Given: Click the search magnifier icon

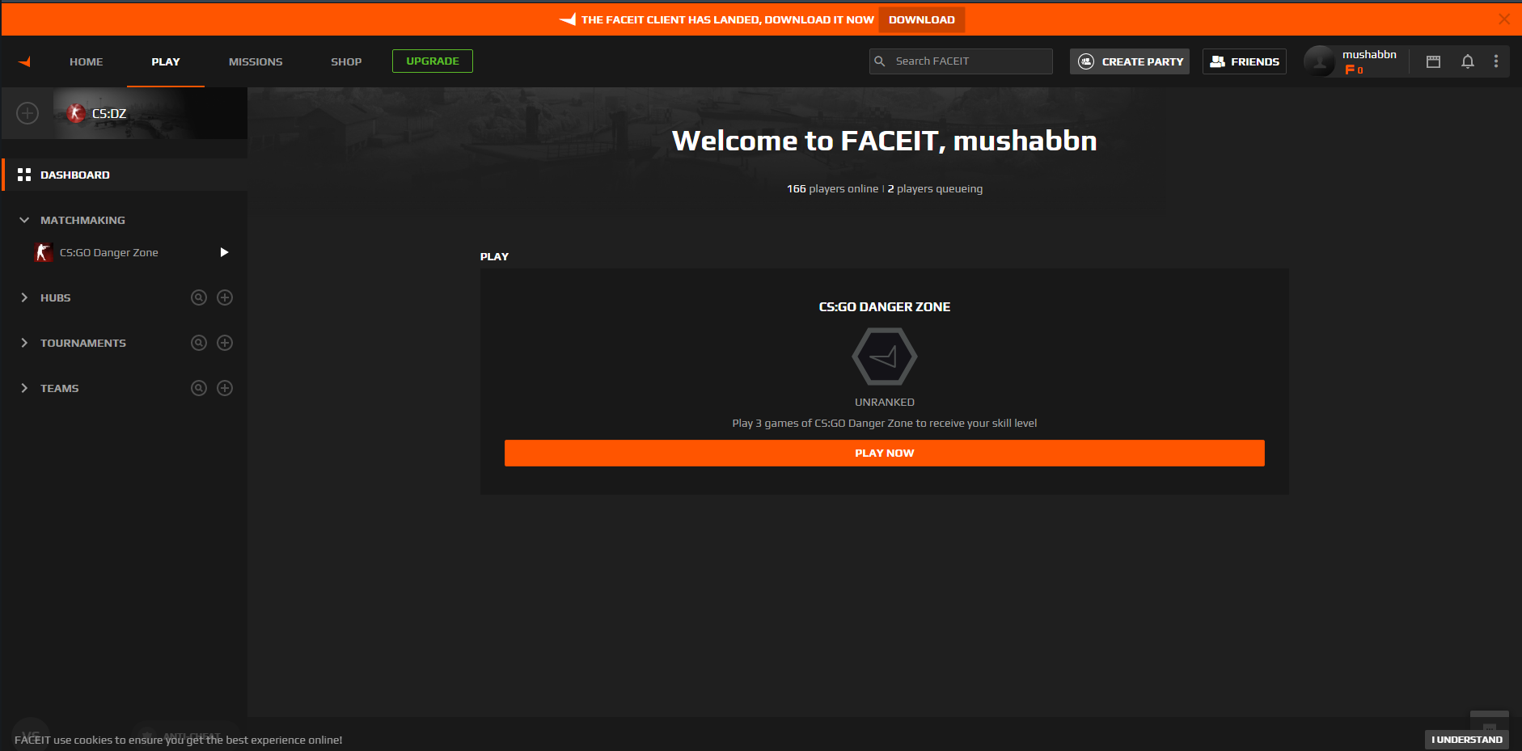Looking at the screenshot, I should click(880, 61).
